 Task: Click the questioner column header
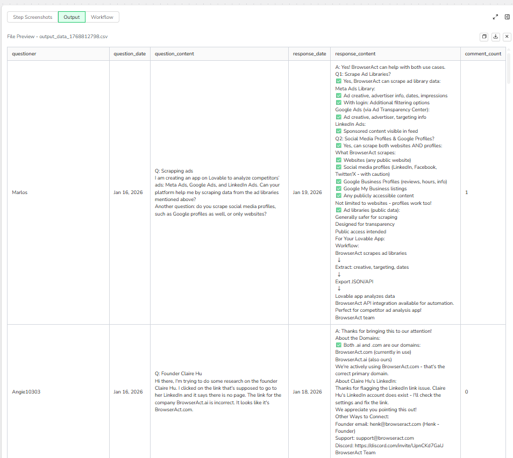pos(24,54)
